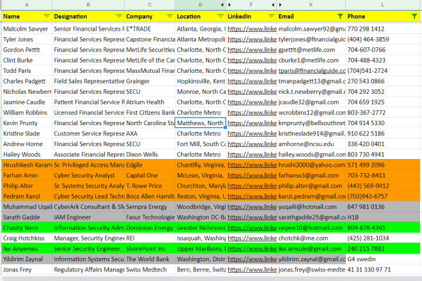Select cell with Clint Burke
Image resolution: width=422 pixels, height=281 pixels.
(27, 60)
